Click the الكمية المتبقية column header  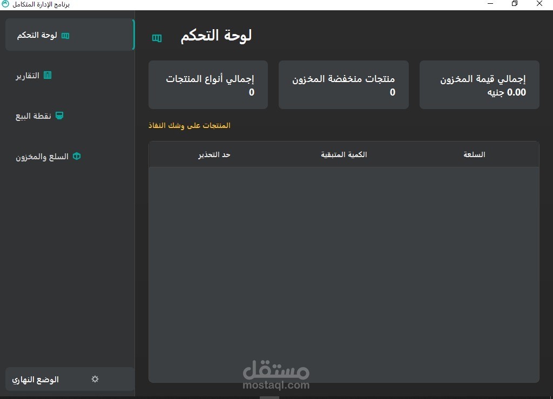[344, 154]
